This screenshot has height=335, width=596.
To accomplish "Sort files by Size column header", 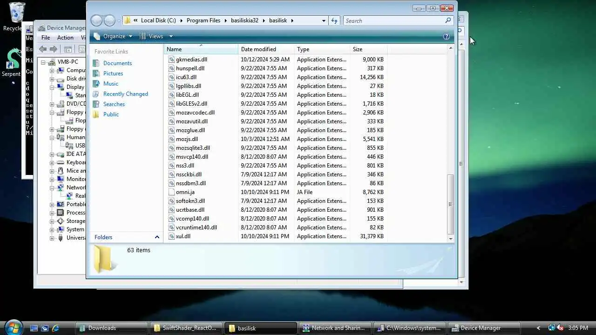I will point(368,49).
